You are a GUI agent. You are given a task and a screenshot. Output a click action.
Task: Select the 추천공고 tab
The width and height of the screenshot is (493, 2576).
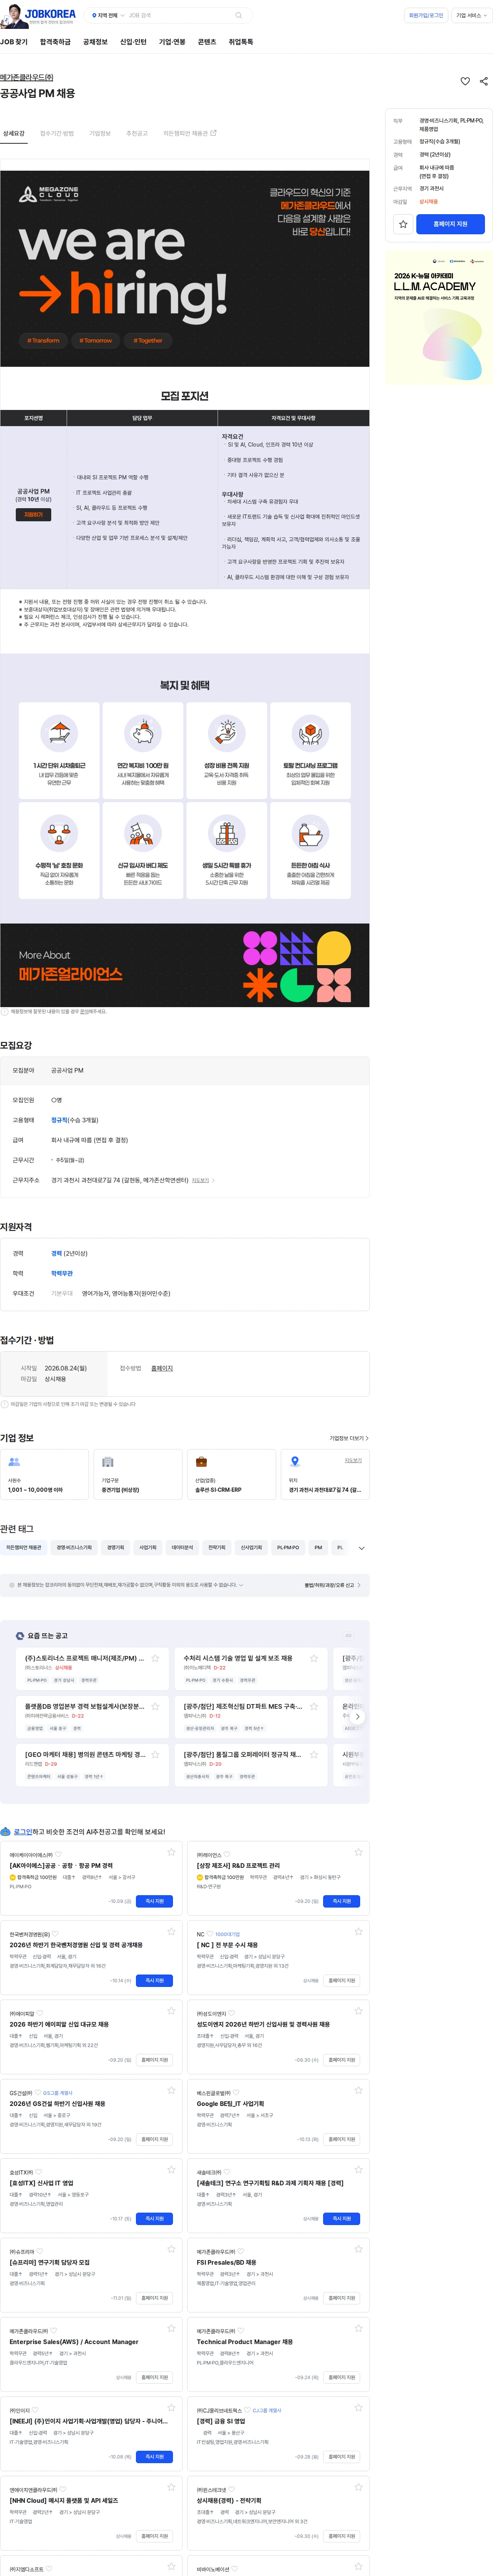coord(137,133)
